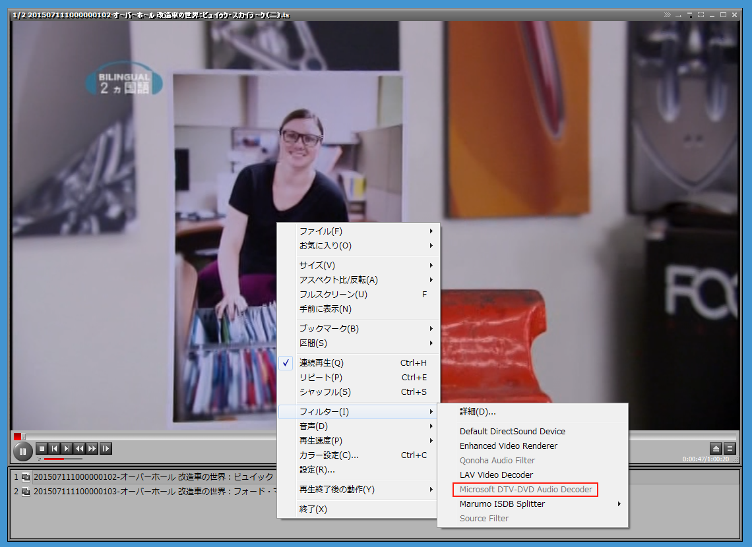Enable リピート(P) repeat option
This screenshot has width=752, height=547.
(321, 378)
